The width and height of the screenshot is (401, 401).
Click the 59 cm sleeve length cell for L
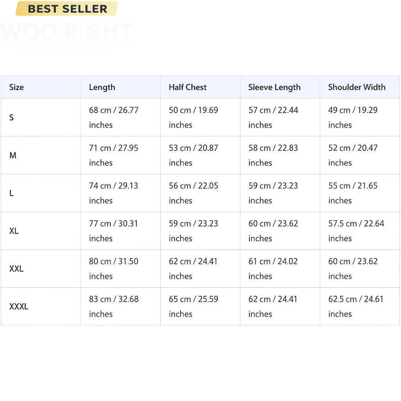pos(280,193)
